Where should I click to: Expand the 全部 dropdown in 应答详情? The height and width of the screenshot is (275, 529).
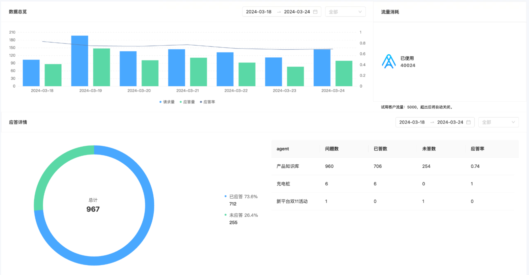pos(498,122)
